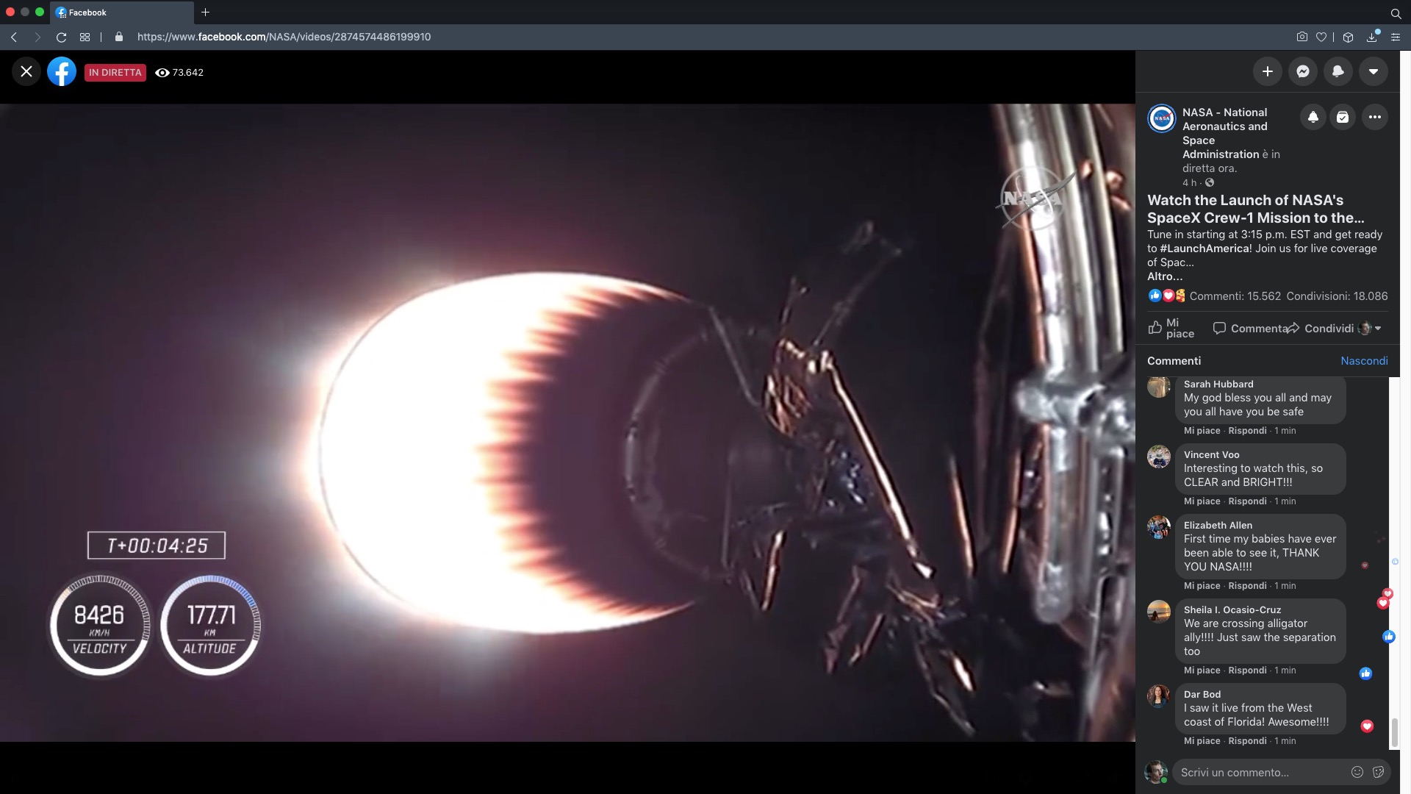Viewport: 1411px width, 794px height.
Task: Close the video viewer with X button
Action: click(26, 71)
